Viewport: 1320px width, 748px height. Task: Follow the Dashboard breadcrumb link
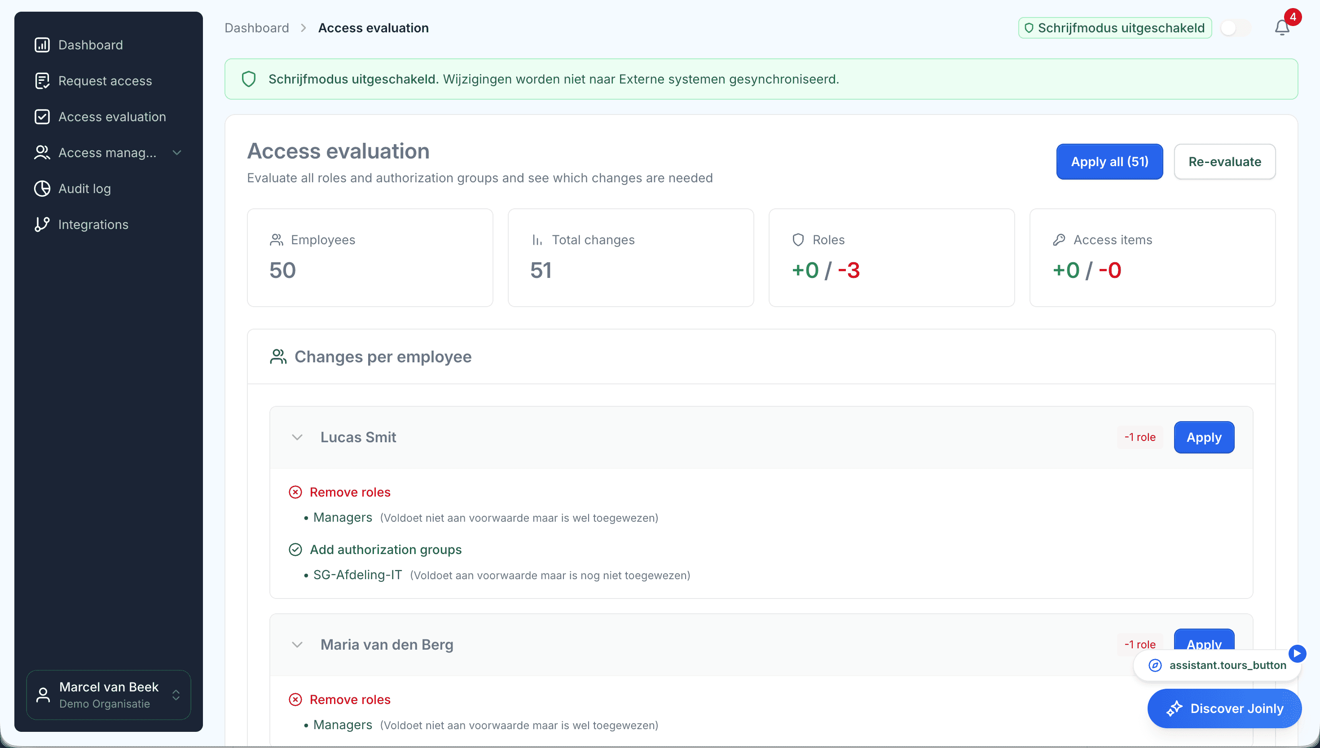click(257, 28)
